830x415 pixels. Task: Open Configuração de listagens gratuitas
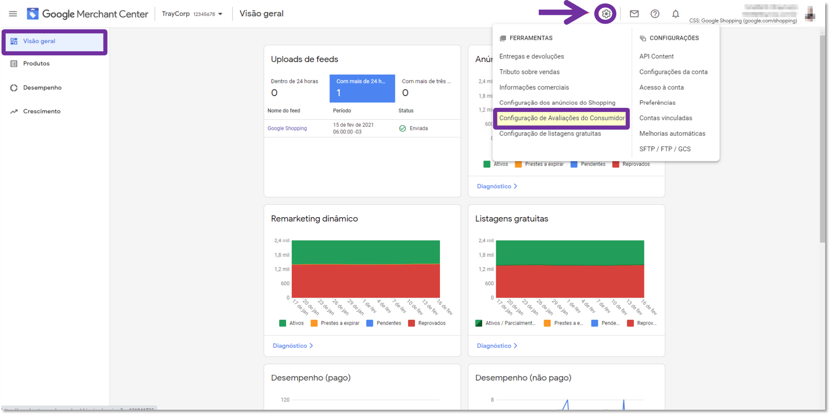click(550, 134)
